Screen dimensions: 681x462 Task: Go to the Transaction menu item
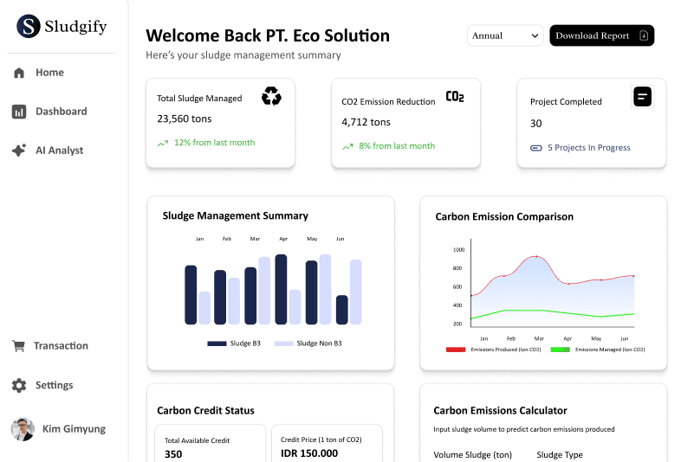coord(50,346)
